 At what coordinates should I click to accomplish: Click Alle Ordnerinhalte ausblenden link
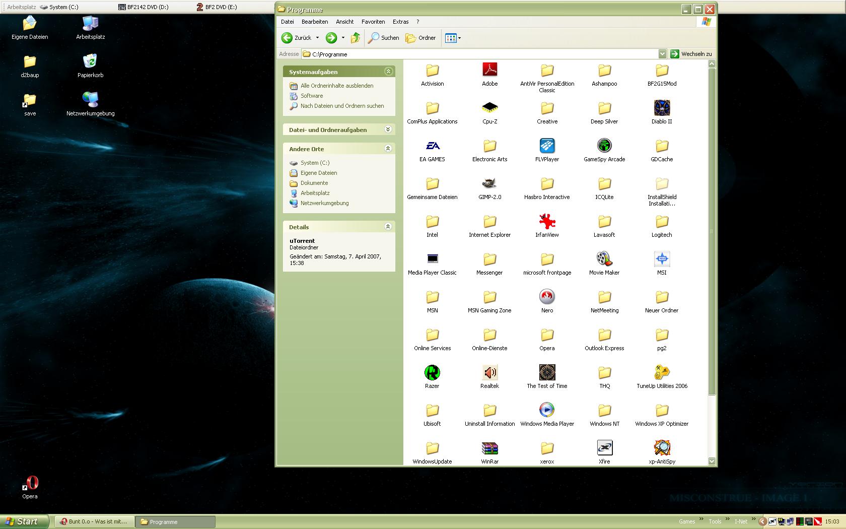[x=337, y=86]
